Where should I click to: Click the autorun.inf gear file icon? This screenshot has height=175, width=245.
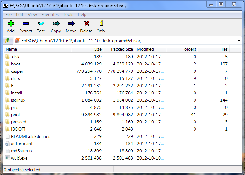[7, 144]
